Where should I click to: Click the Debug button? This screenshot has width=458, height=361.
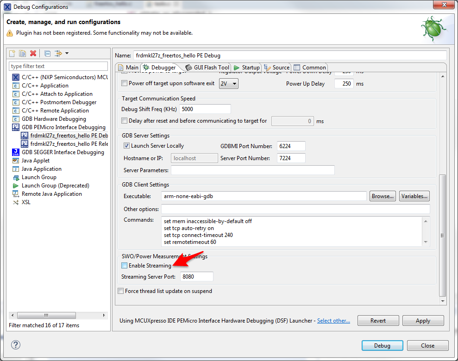point(382,346)
